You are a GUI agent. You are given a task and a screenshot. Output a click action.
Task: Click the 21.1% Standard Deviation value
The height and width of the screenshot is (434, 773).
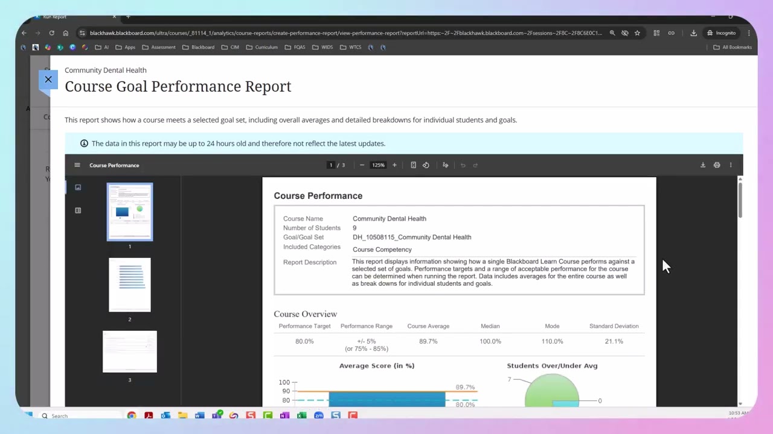point(614,341)
